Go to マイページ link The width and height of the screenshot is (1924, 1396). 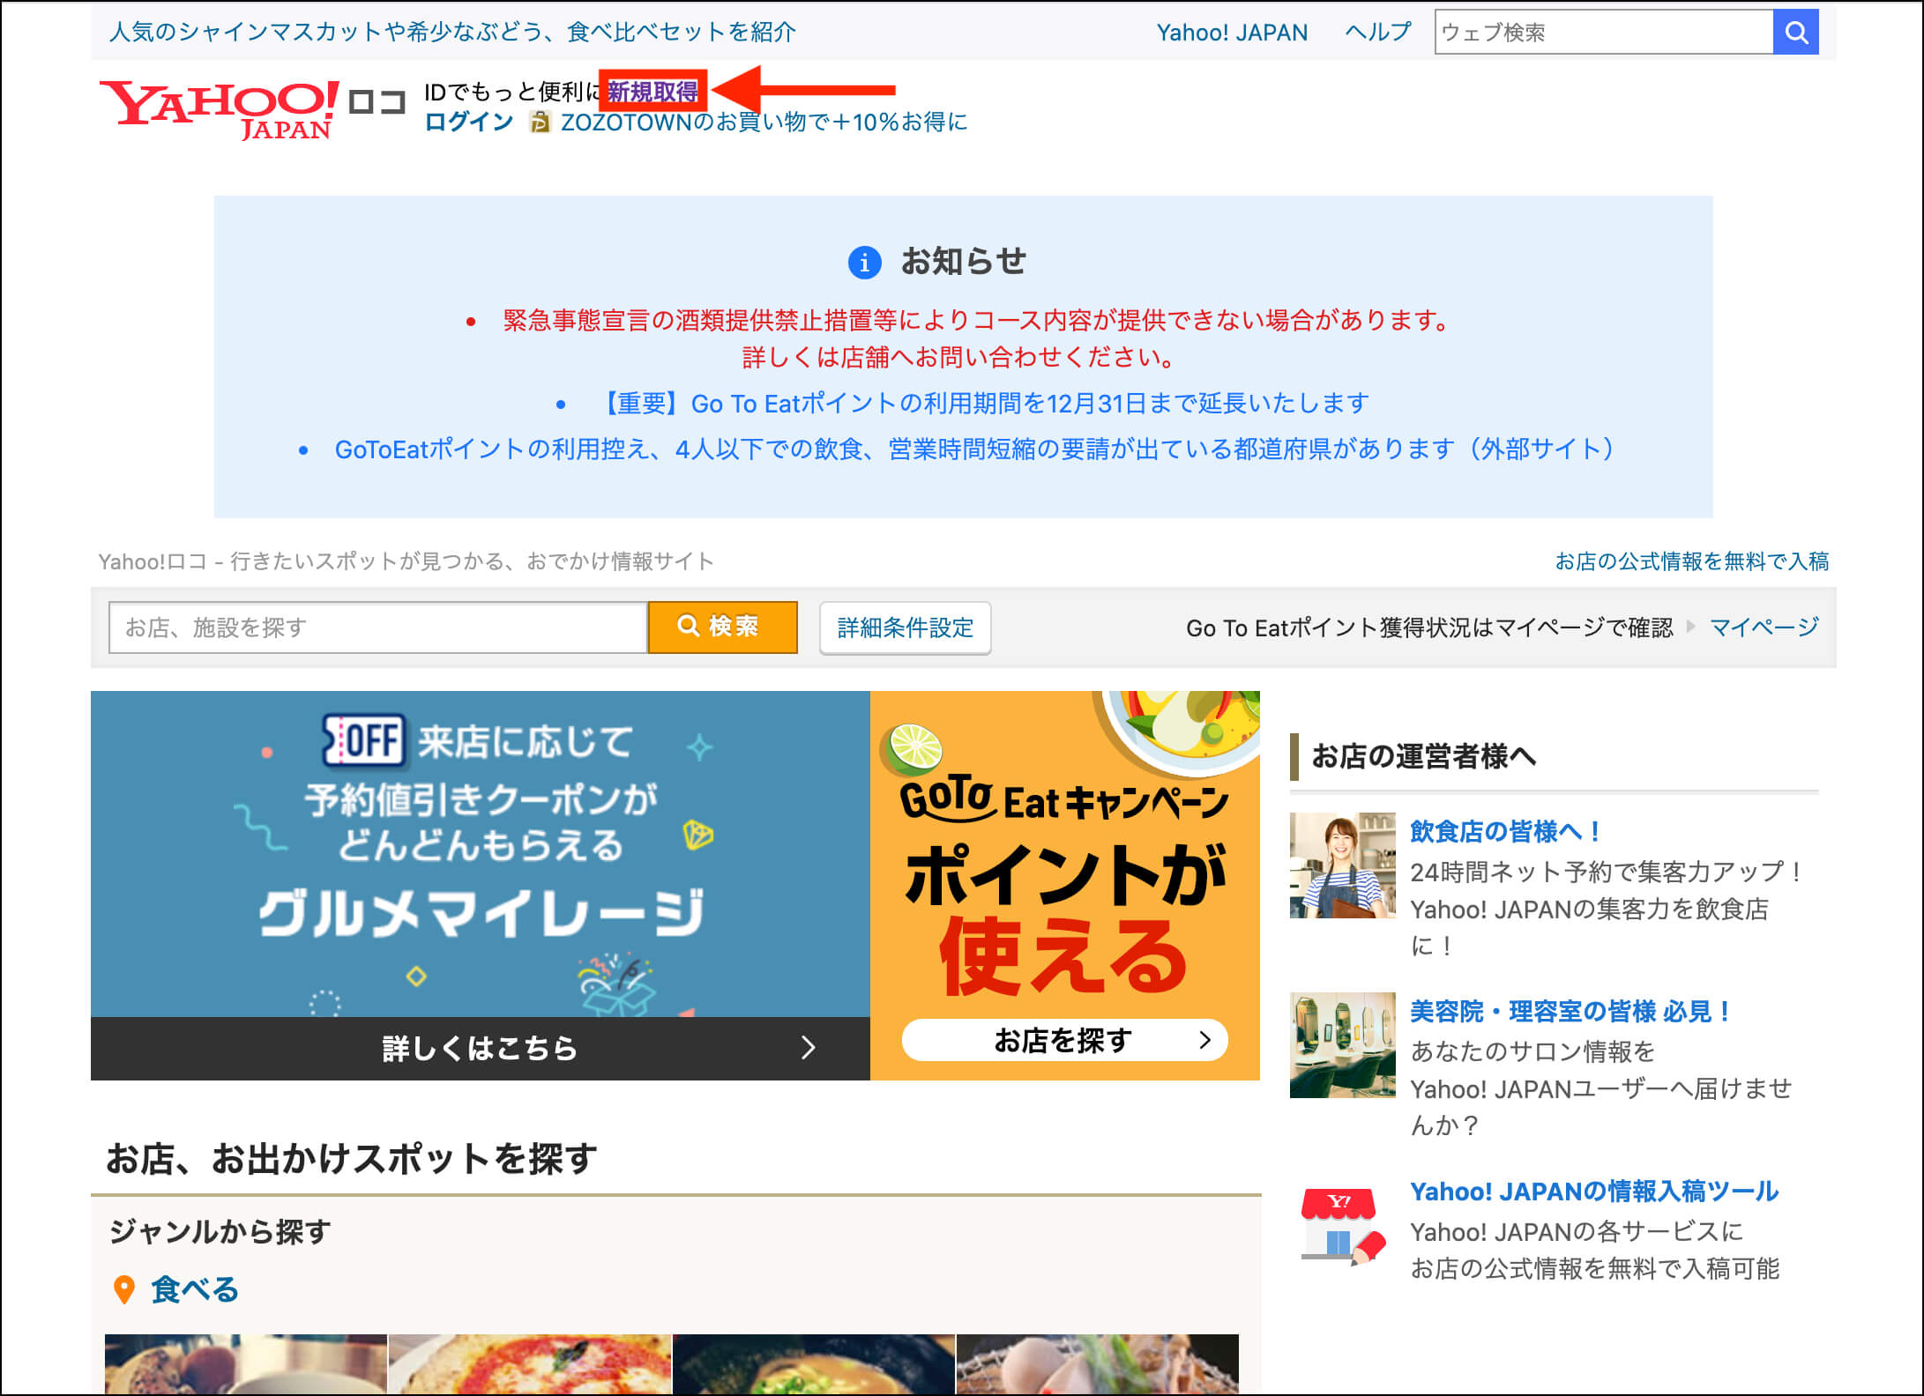click(1764, 627)
